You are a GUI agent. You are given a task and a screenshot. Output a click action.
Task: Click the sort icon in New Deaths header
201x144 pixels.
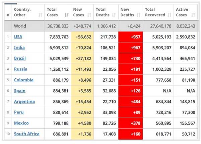coord(139,15)
